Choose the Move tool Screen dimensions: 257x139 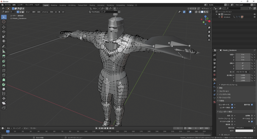tap(4, 27)
